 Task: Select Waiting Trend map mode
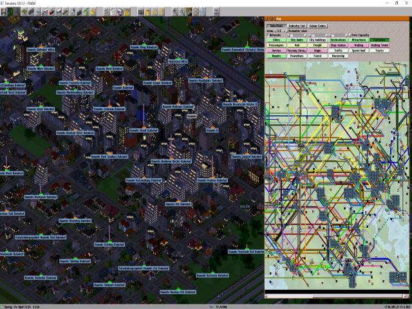click(379, 45)
